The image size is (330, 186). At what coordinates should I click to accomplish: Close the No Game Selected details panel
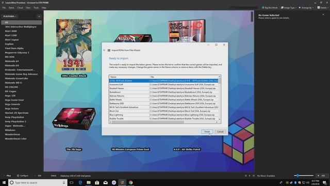pyautogui.click(x=323, y=14)
